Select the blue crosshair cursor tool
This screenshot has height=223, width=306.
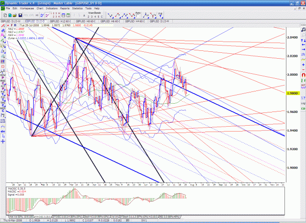pyautogui.click(x=3, y=141)
